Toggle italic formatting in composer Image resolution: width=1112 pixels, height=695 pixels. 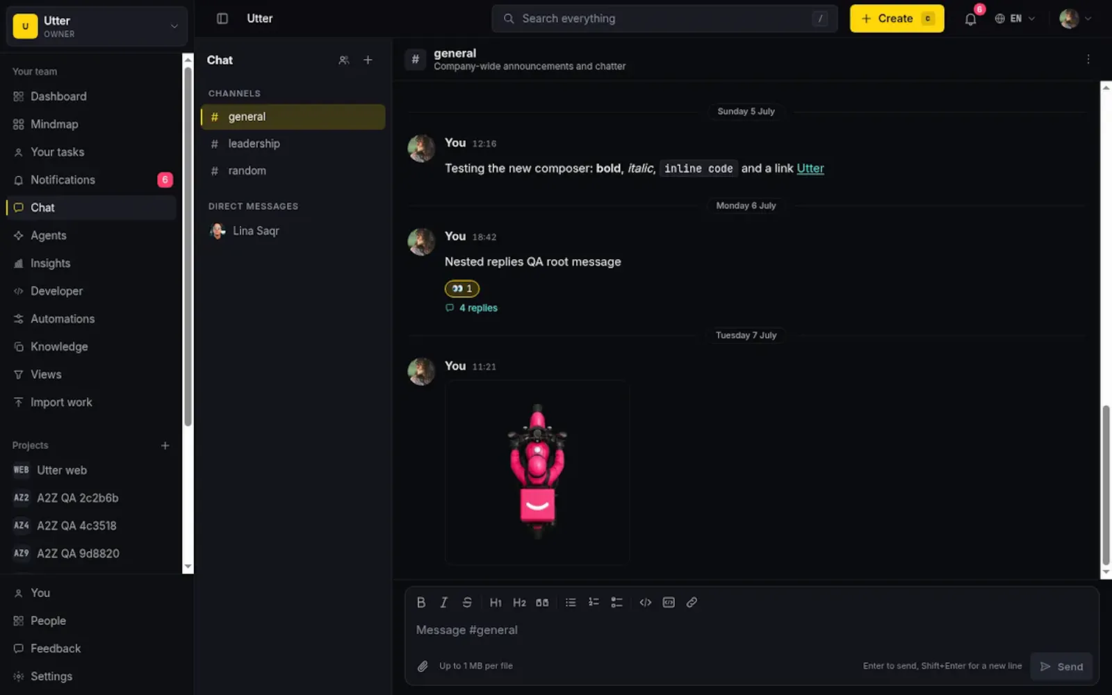[444, 603]
